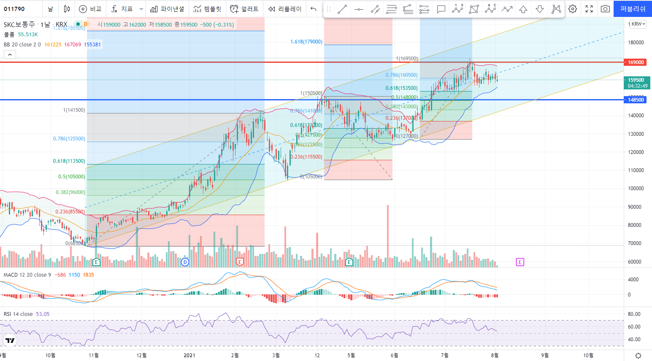Click the green E marker near 11월

coord(96,262)
